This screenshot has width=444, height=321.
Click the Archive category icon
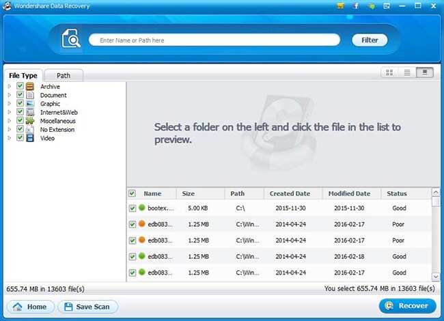tap(30, 86)
